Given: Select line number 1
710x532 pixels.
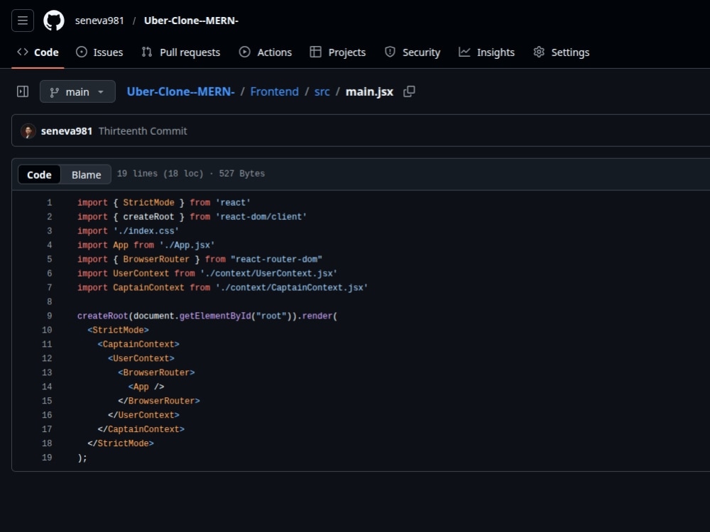Looking at the screenshot, I should (50, 203).
